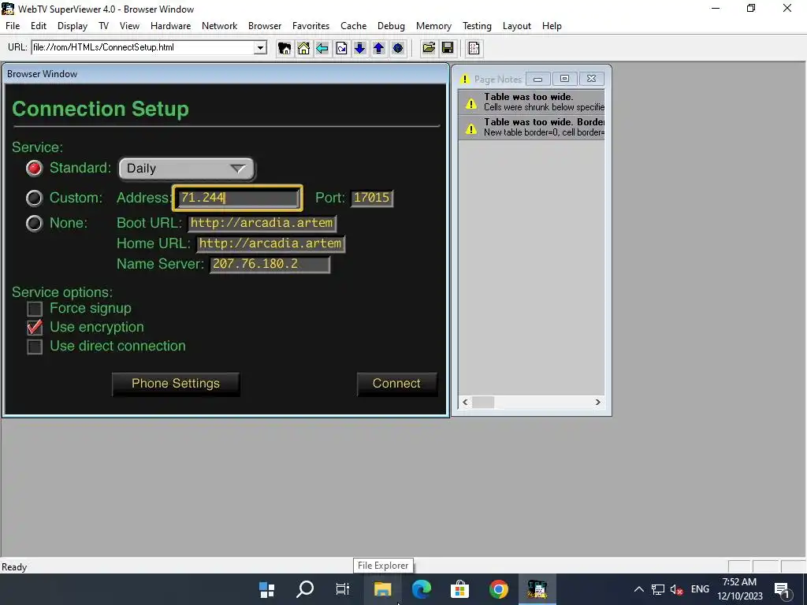Open the network status tray icon

[658, 589]
